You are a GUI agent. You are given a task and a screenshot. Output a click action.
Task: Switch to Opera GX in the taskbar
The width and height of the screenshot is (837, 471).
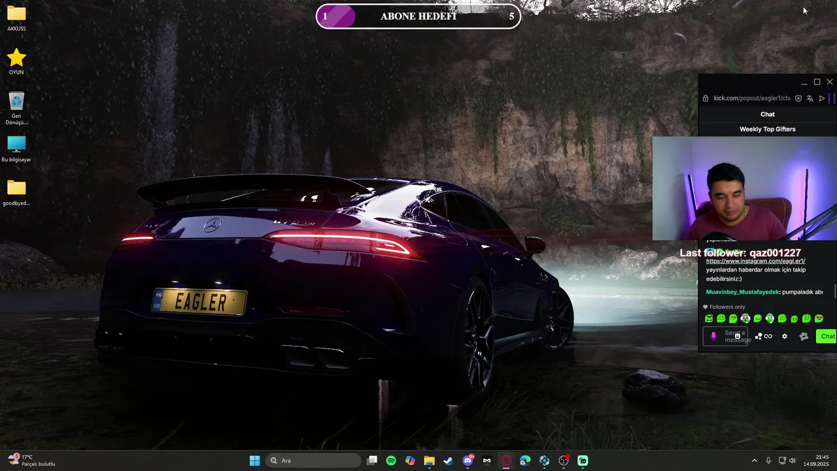coord(506,461)
